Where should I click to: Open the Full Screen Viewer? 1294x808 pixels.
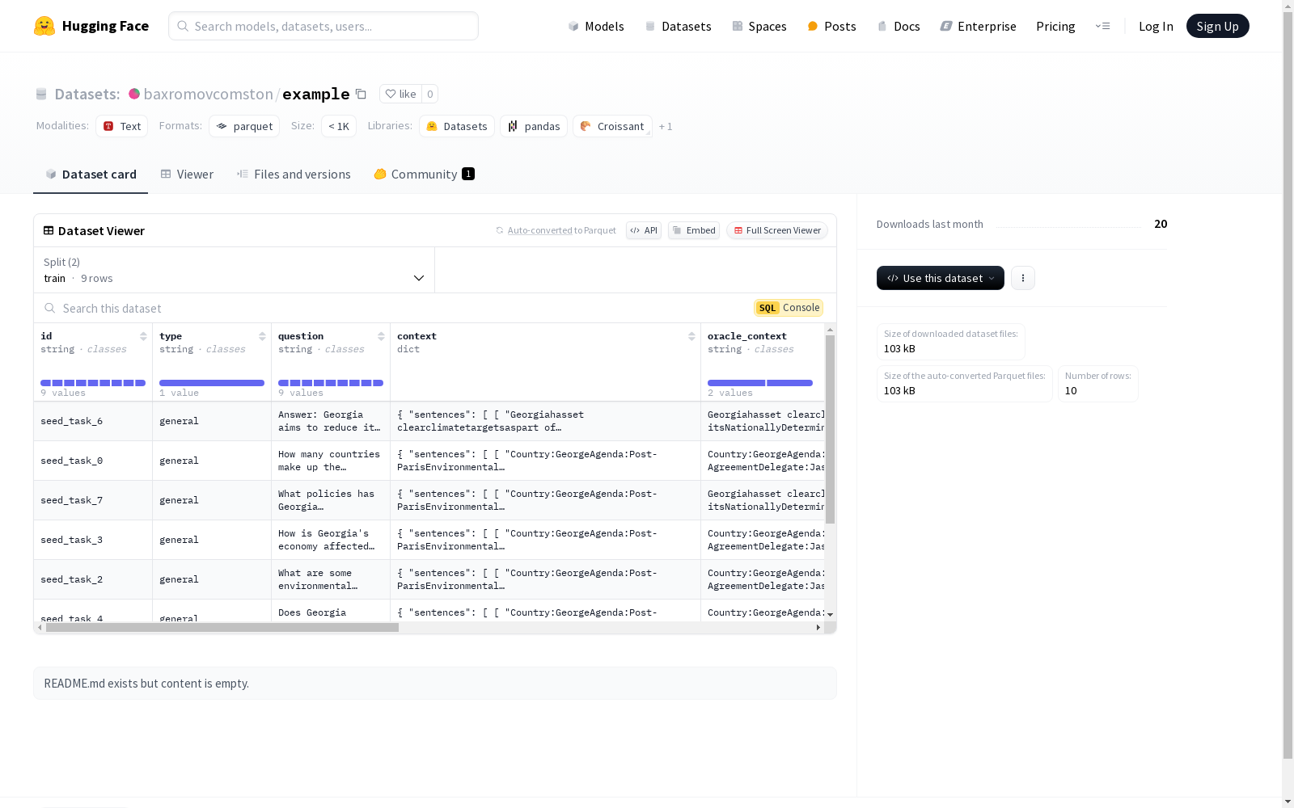[x=776, y=230]
